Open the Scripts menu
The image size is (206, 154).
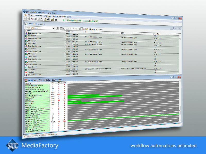pyautogui.click(x=55, y=16)
